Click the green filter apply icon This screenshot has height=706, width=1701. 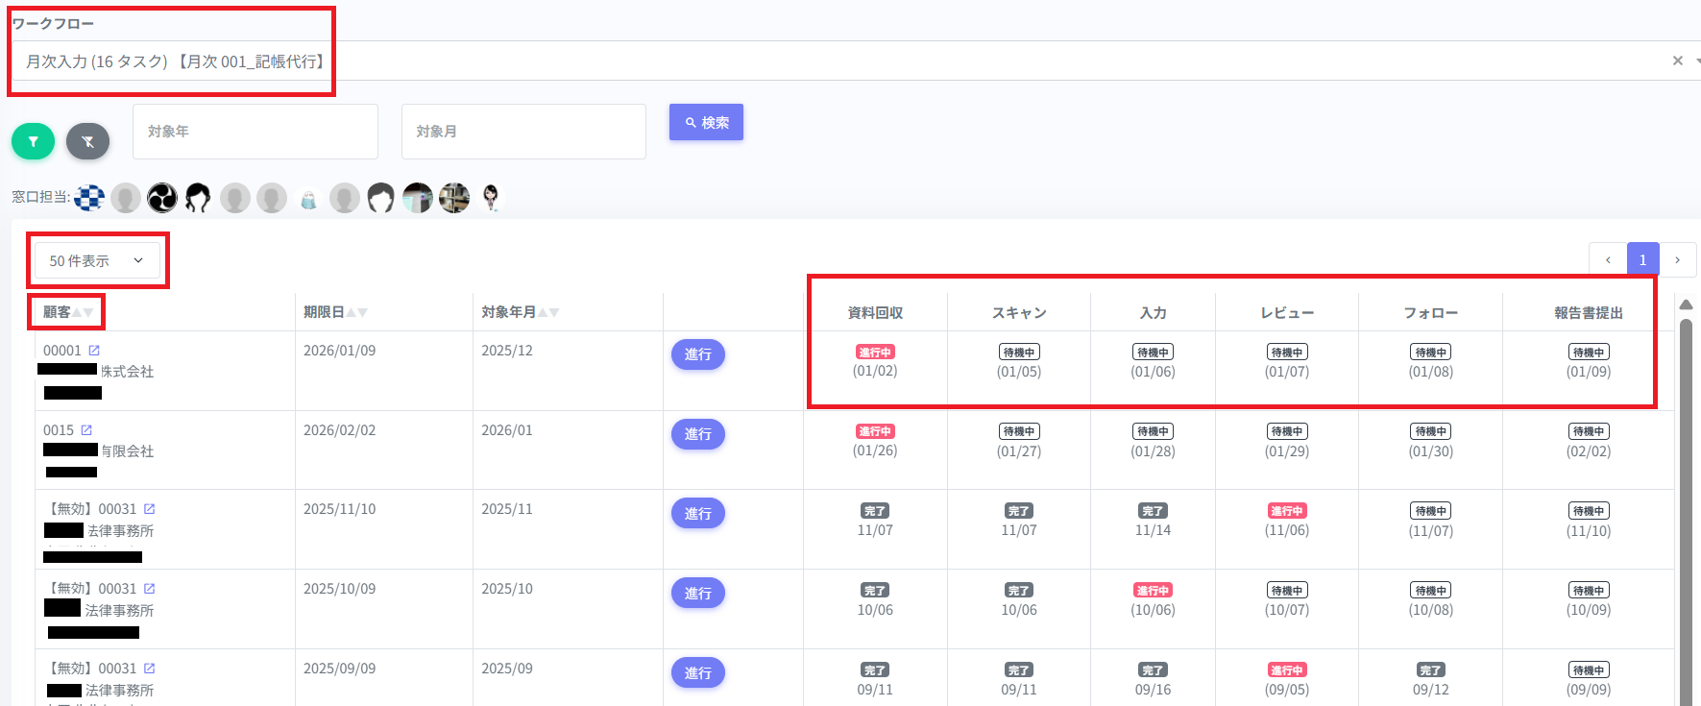click(33, 142)
